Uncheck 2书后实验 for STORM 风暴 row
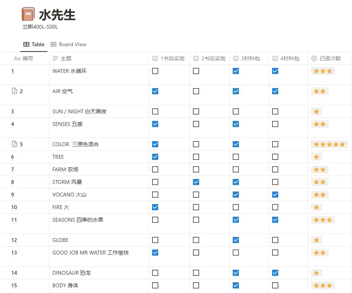Viewport: 352px width, 293px height. pyautogui.click(x=196, y=182)
